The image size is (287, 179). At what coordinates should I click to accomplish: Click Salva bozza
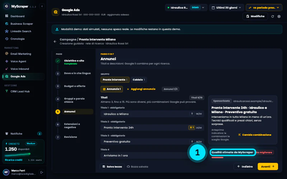click(x=112, y=166)
